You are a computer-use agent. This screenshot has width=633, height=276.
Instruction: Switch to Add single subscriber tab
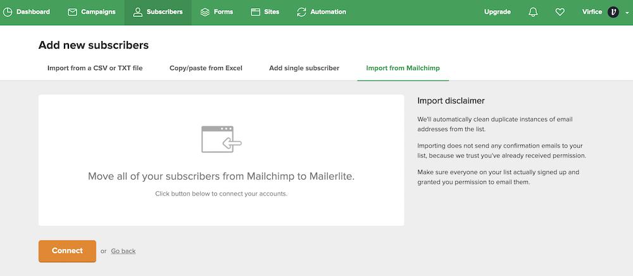(x=304, y=68)
